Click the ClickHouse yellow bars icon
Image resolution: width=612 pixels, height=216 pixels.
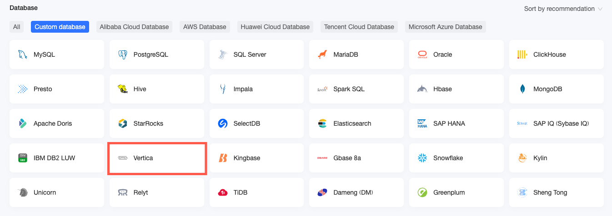(x=522, y=54)
